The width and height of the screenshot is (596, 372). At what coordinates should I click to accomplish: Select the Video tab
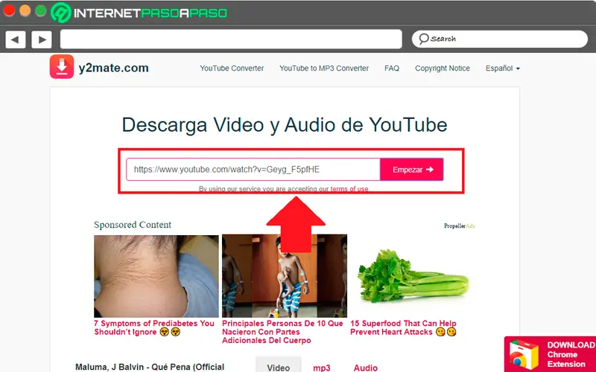coord(278,367)
